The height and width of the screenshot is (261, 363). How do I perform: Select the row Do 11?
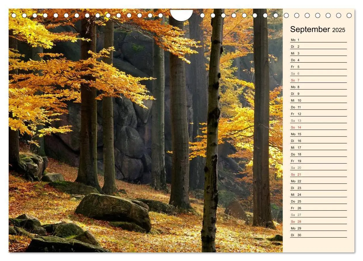coord(318,107)
